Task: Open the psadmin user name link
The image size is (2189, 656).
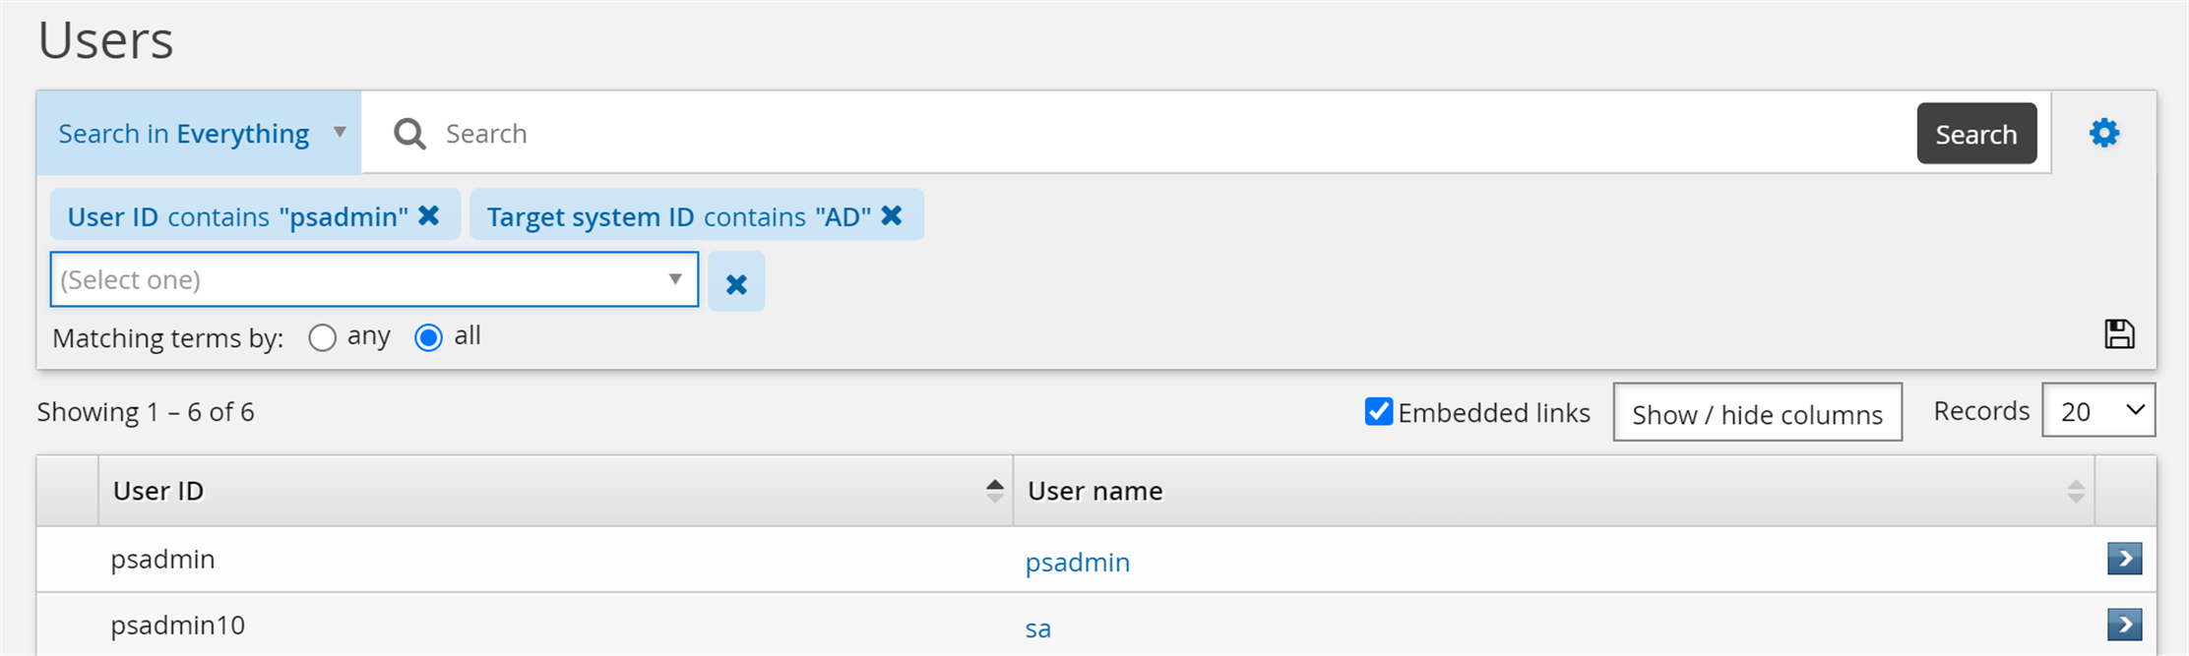Action: [1078, 563]
